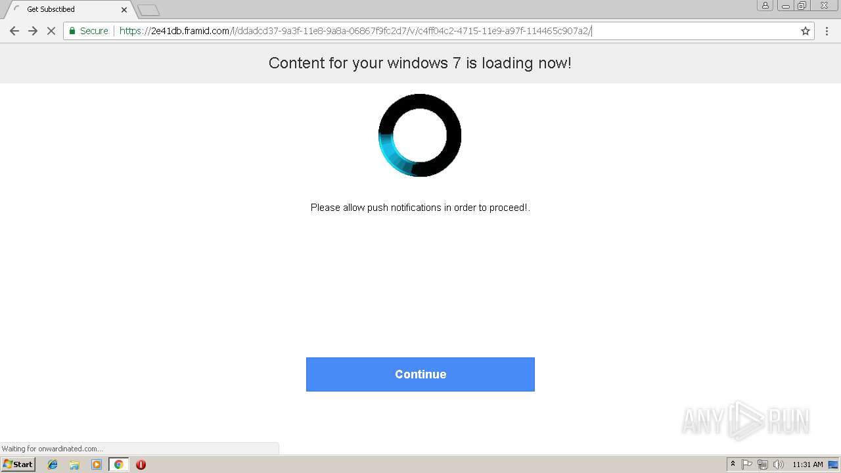
Task: Click volume speaker tray icon
Action: pyautogui.click(x=779, y=464)
